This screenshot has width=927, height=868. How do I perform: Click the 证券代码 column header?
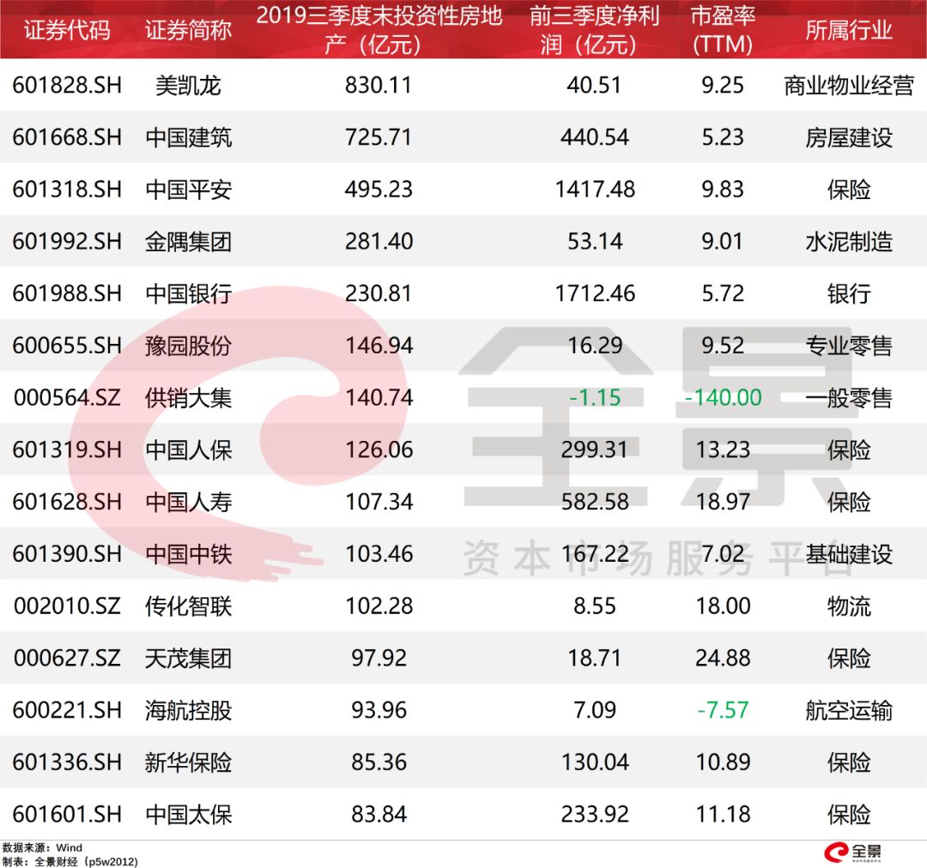click(67, 30)
